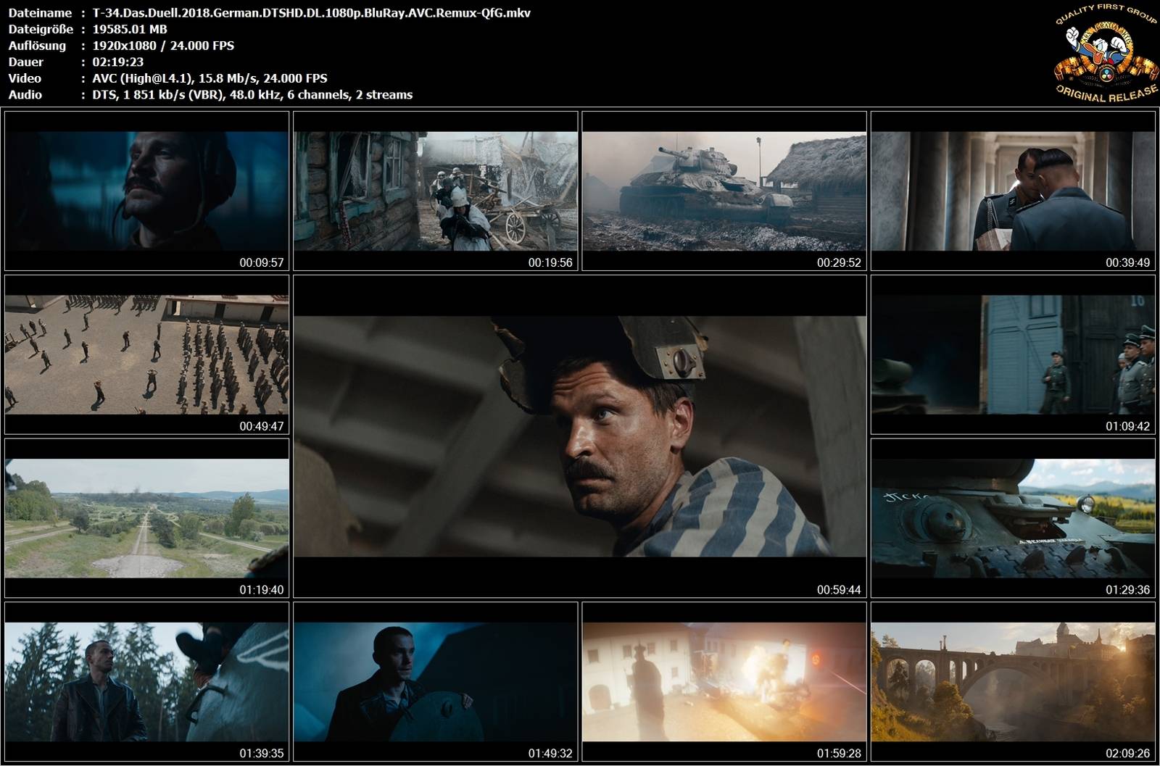Click the "Dateiname" label
The width and height of the screenshot is (1160, 766).
pyautogui.click(x=40, y=13)
